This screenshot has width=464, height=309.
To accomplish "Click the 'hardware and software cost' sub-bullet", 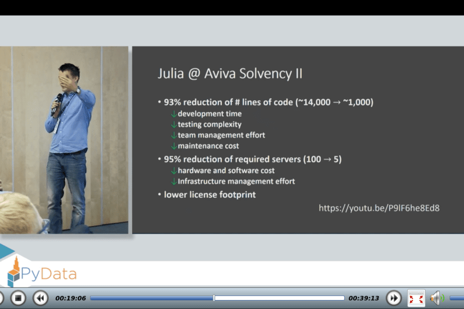I will 223,170.
